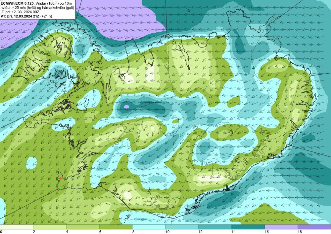The height and width of the screenshot is (234, 331).
Task: Click the green 4–6 m/s legend swatch
Action: click(x=83, y=227)
